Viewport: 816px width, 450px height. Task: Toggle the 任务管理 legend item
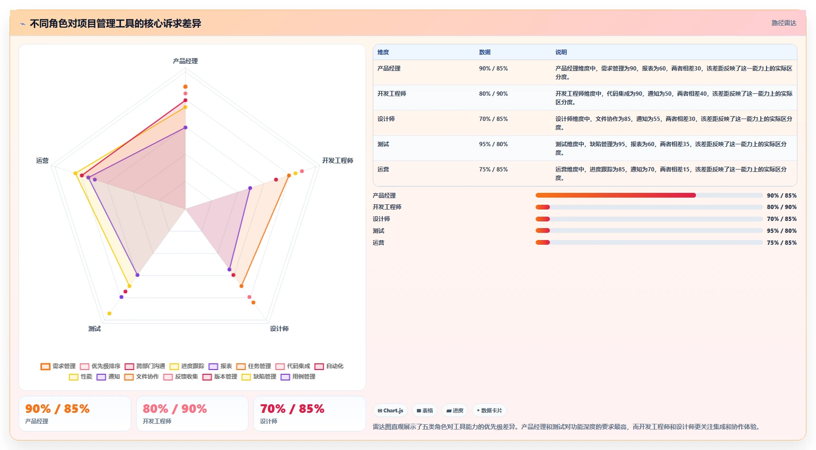[x=253, y=366]
